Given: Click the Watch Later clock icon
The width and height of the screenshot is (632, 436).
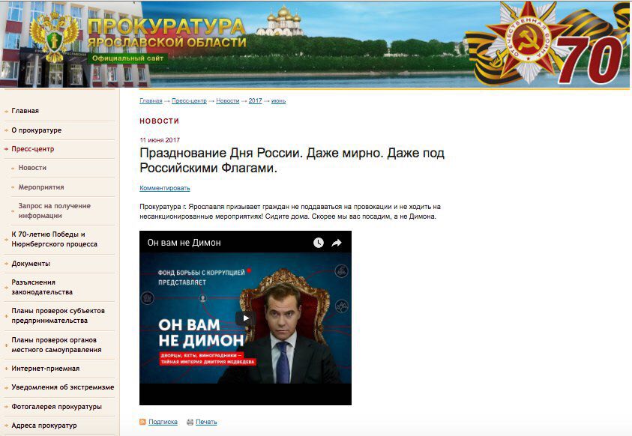Looking at the screenshot, I should (319, 243).
